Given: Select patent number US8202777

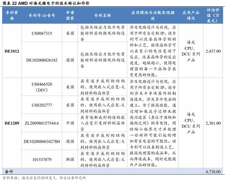Looking at the screenshot, I should [x=42, y=105].
